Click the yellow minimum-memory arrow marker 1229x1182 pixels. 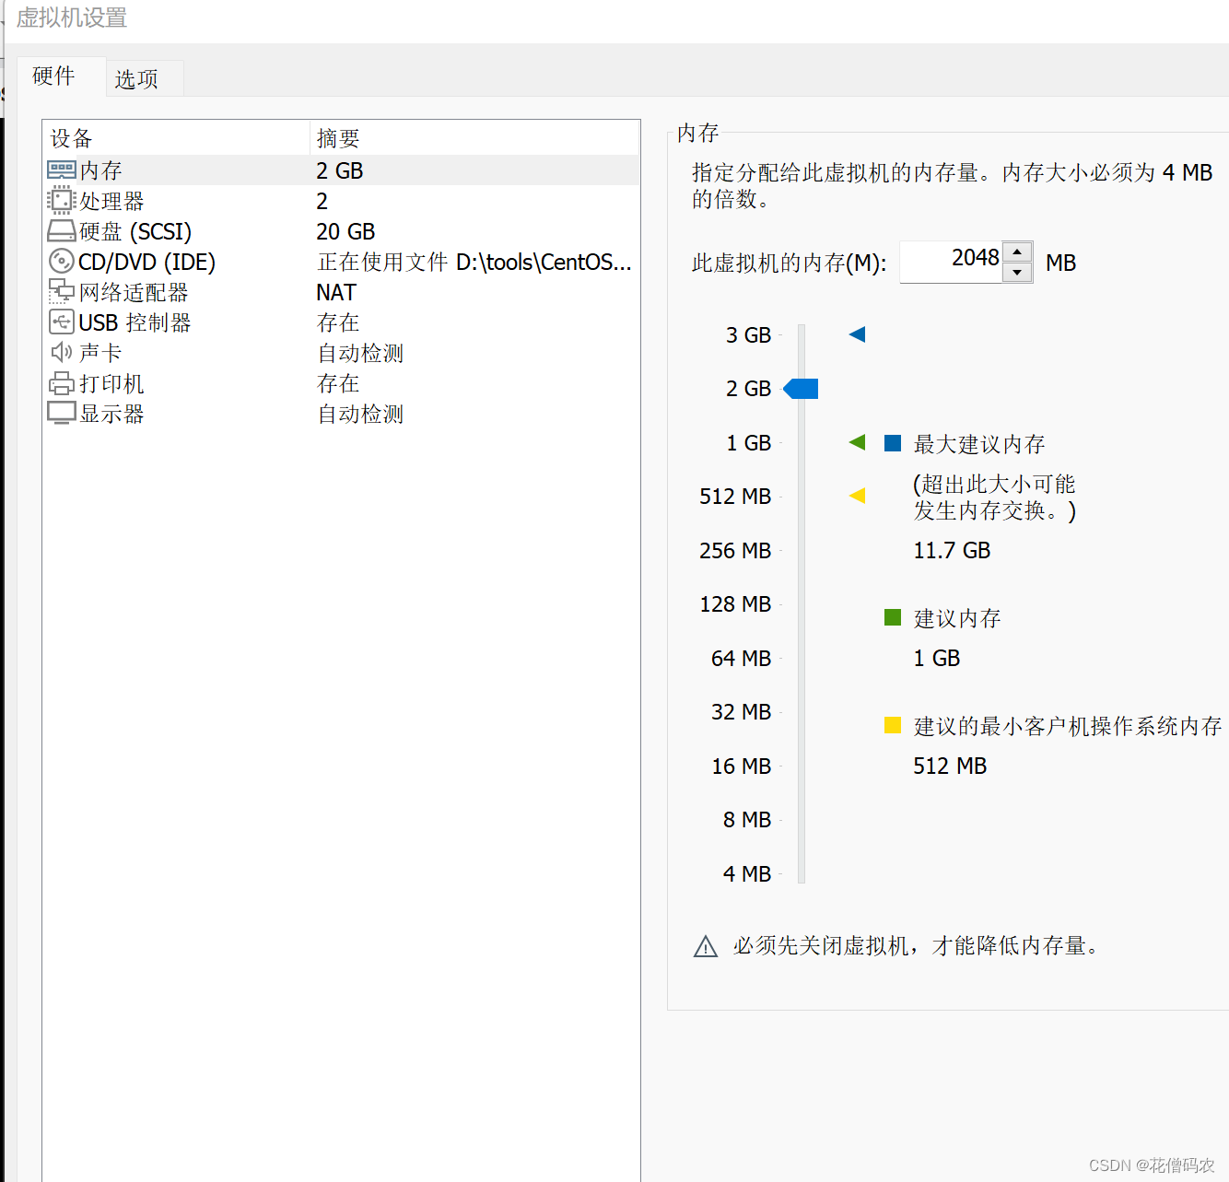point(857,496)
